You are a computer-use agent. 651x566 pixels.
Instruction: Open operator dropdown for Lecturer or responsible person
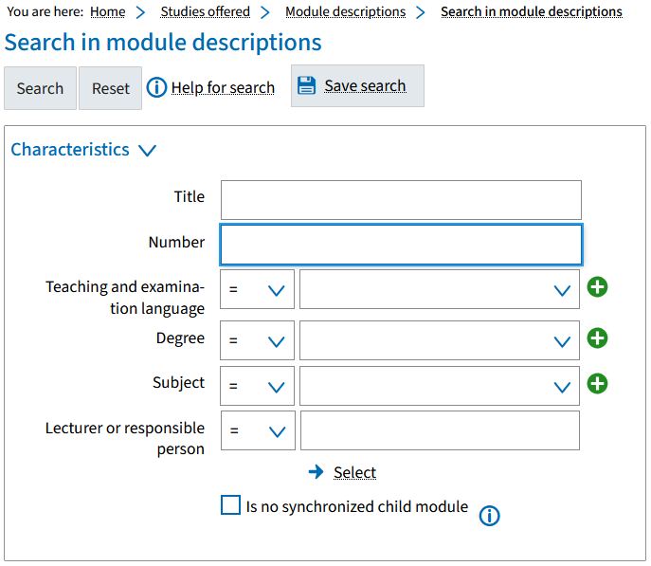(258, 430)
